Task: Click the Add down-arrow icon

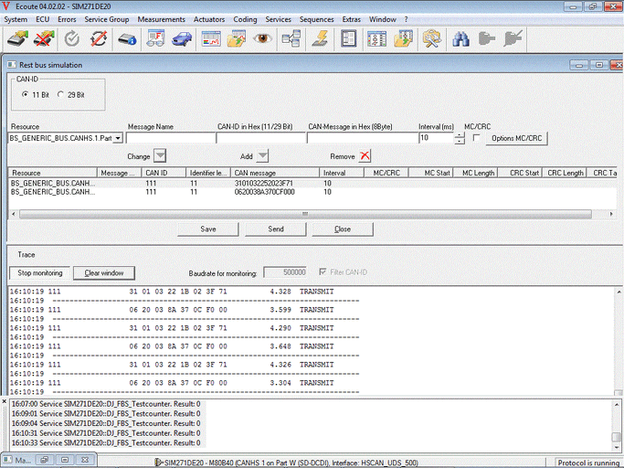Action: click(x=262, y=156)
